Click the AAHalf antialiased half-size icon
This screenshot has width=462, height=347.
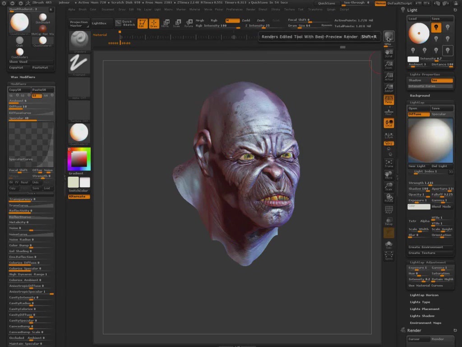pos(388,88)
